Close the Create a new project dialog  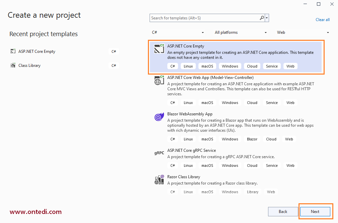332,4
